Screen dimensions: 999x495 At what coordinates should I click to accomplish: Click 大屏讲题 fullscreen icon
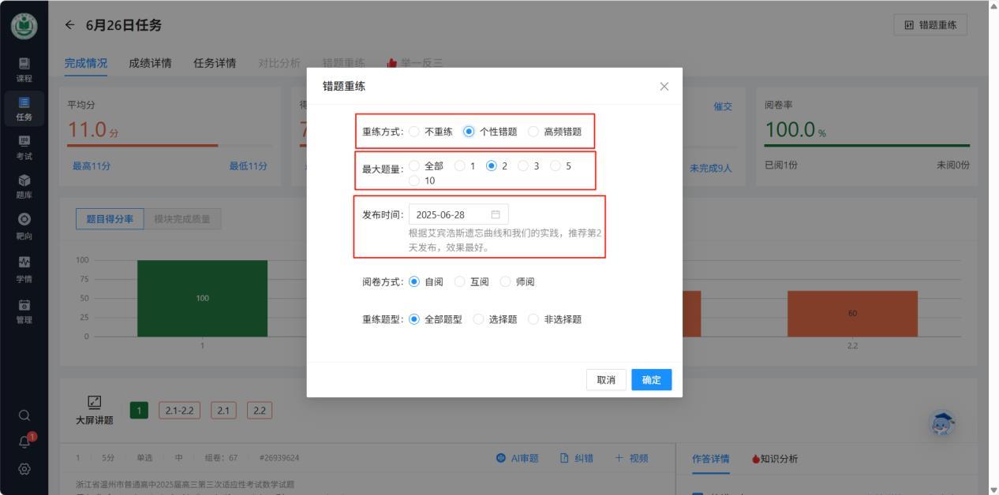pos(94,402)
